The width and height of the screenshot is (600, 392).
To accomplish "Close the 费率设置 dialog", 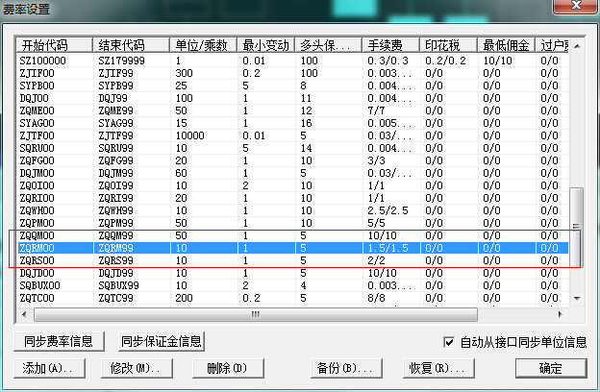I will tap(576, 6).
